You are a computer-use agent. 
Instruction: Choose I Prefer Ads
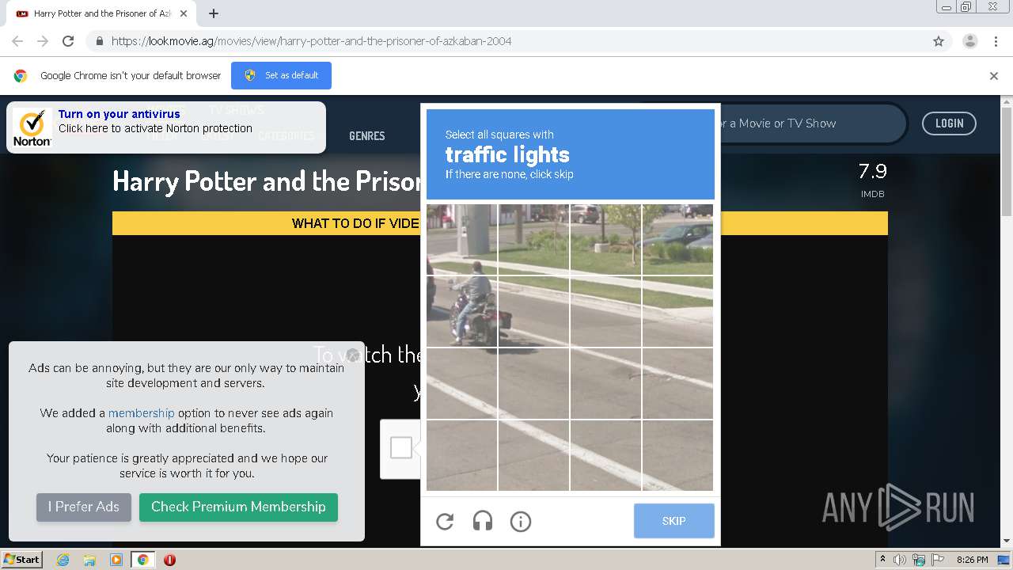tap(84, 507)
